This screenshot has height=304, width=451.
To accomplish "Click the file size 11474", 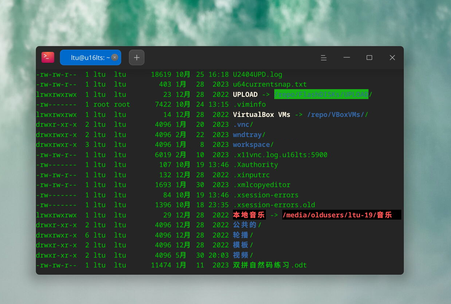I will coord(161,265).
